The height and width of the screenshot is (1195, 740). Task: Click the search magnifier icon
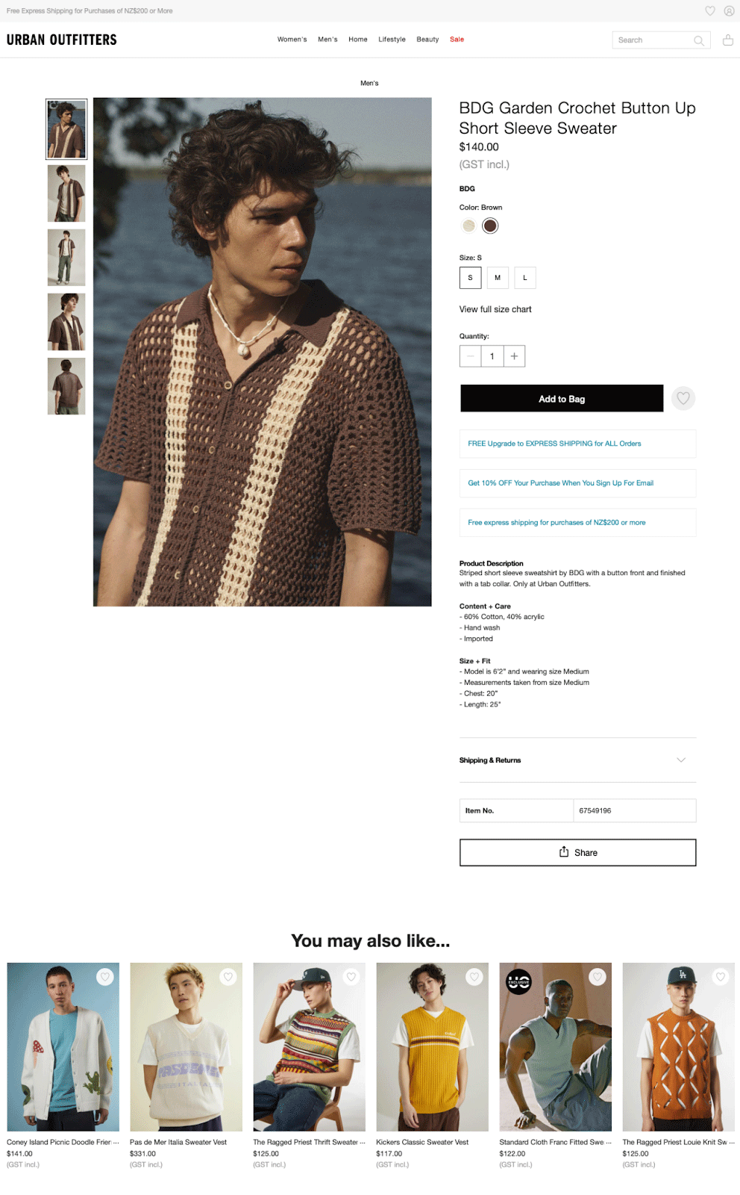[699, 40]
